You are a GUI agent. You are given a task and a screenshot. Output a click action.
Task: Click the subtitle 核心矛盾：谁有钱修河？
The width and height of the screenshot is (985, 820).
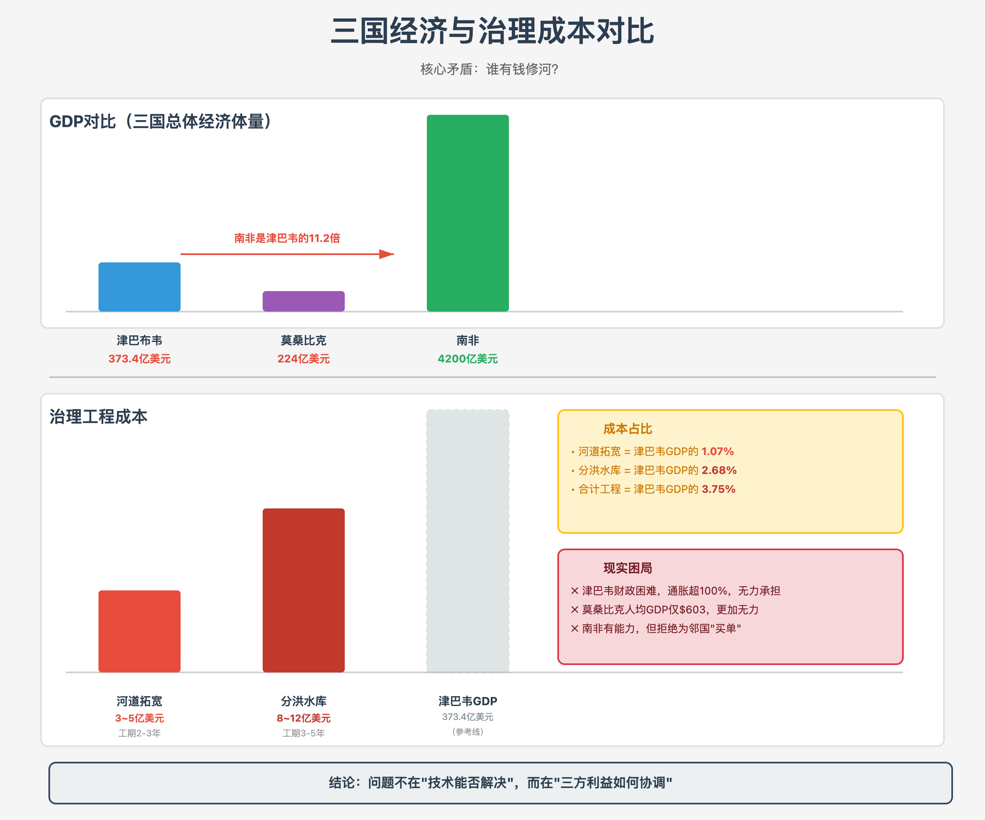tap(489, 69)
